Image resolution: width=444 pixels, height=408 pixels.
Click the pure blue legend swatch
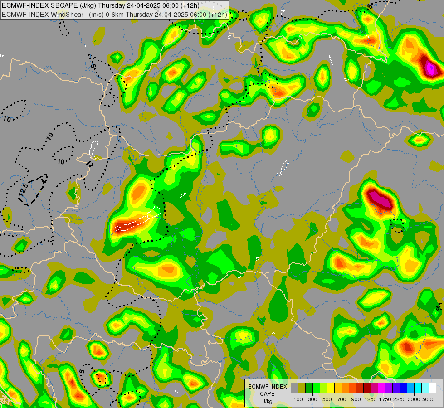click(403, 388)
